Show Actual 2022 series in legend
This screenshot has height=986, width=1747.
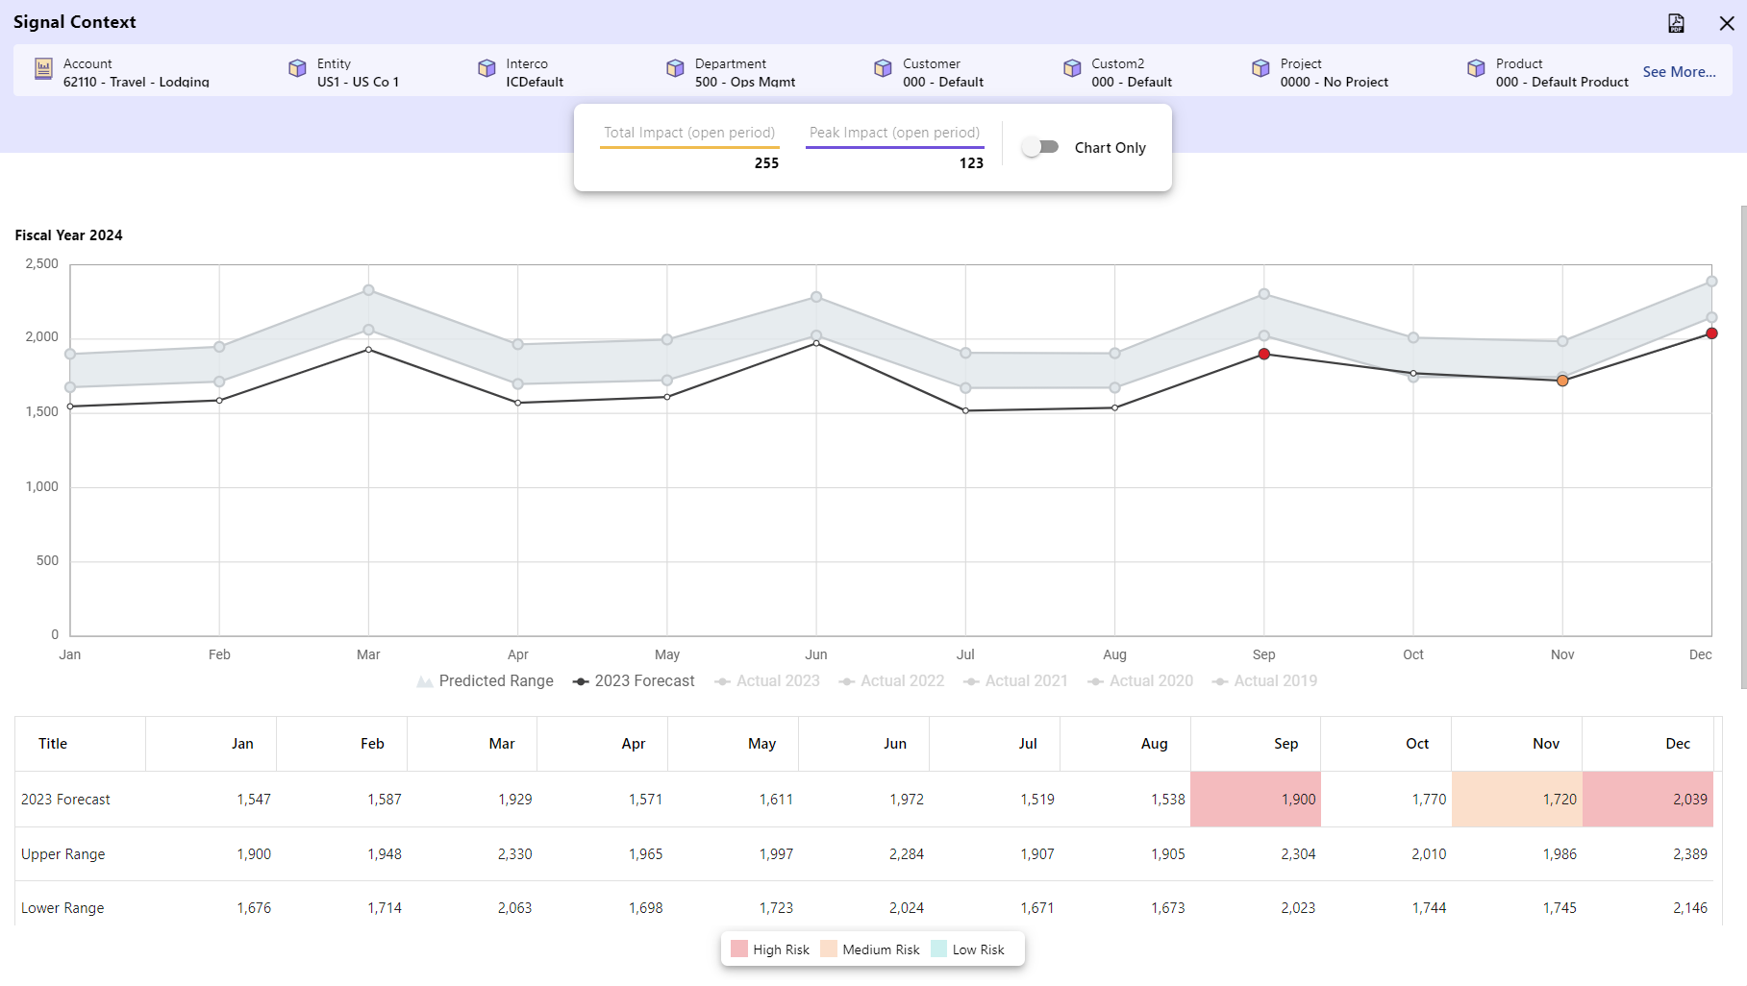[x=891, y=680]
